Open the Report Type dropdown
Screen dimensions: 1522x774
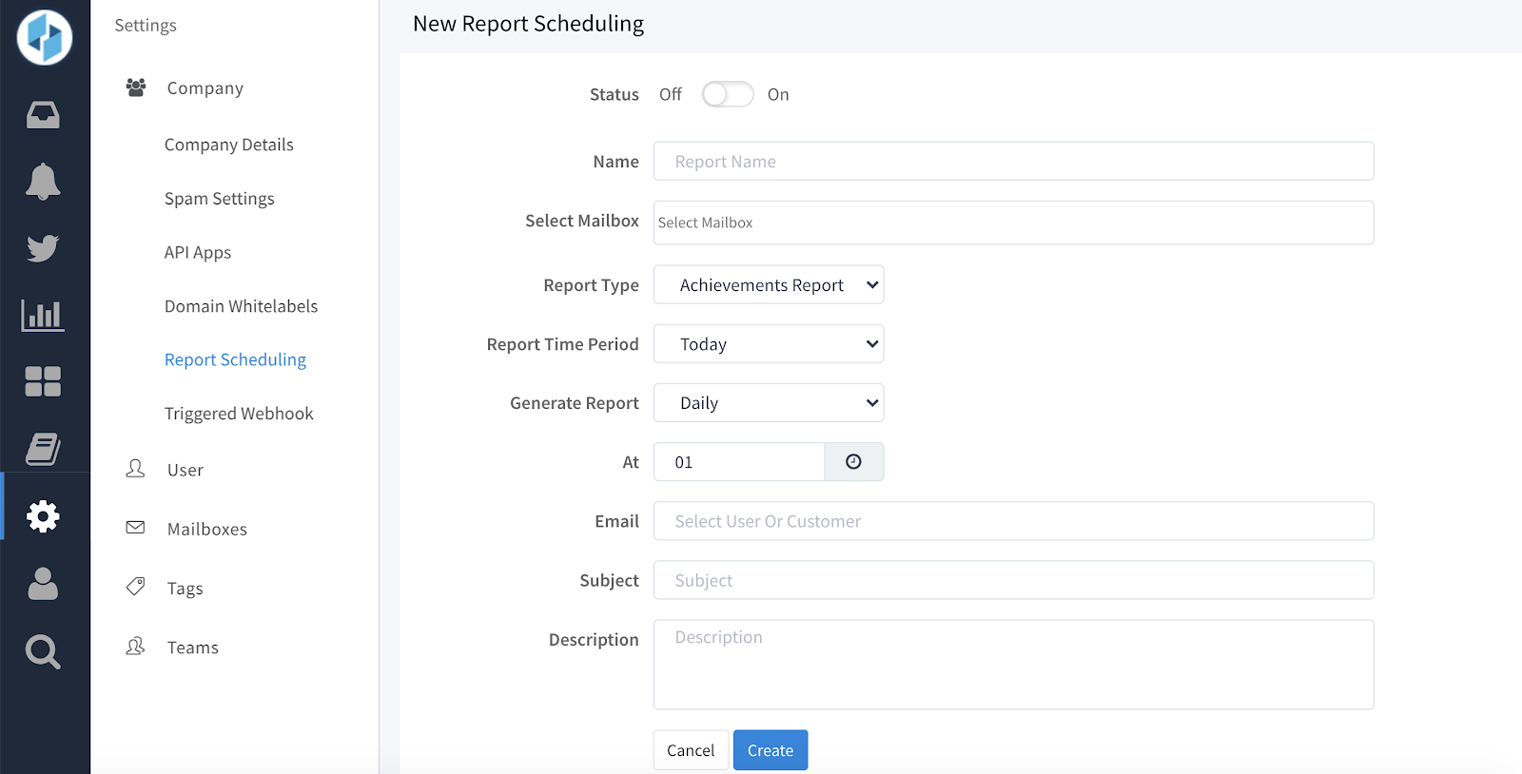pos(769,284)
